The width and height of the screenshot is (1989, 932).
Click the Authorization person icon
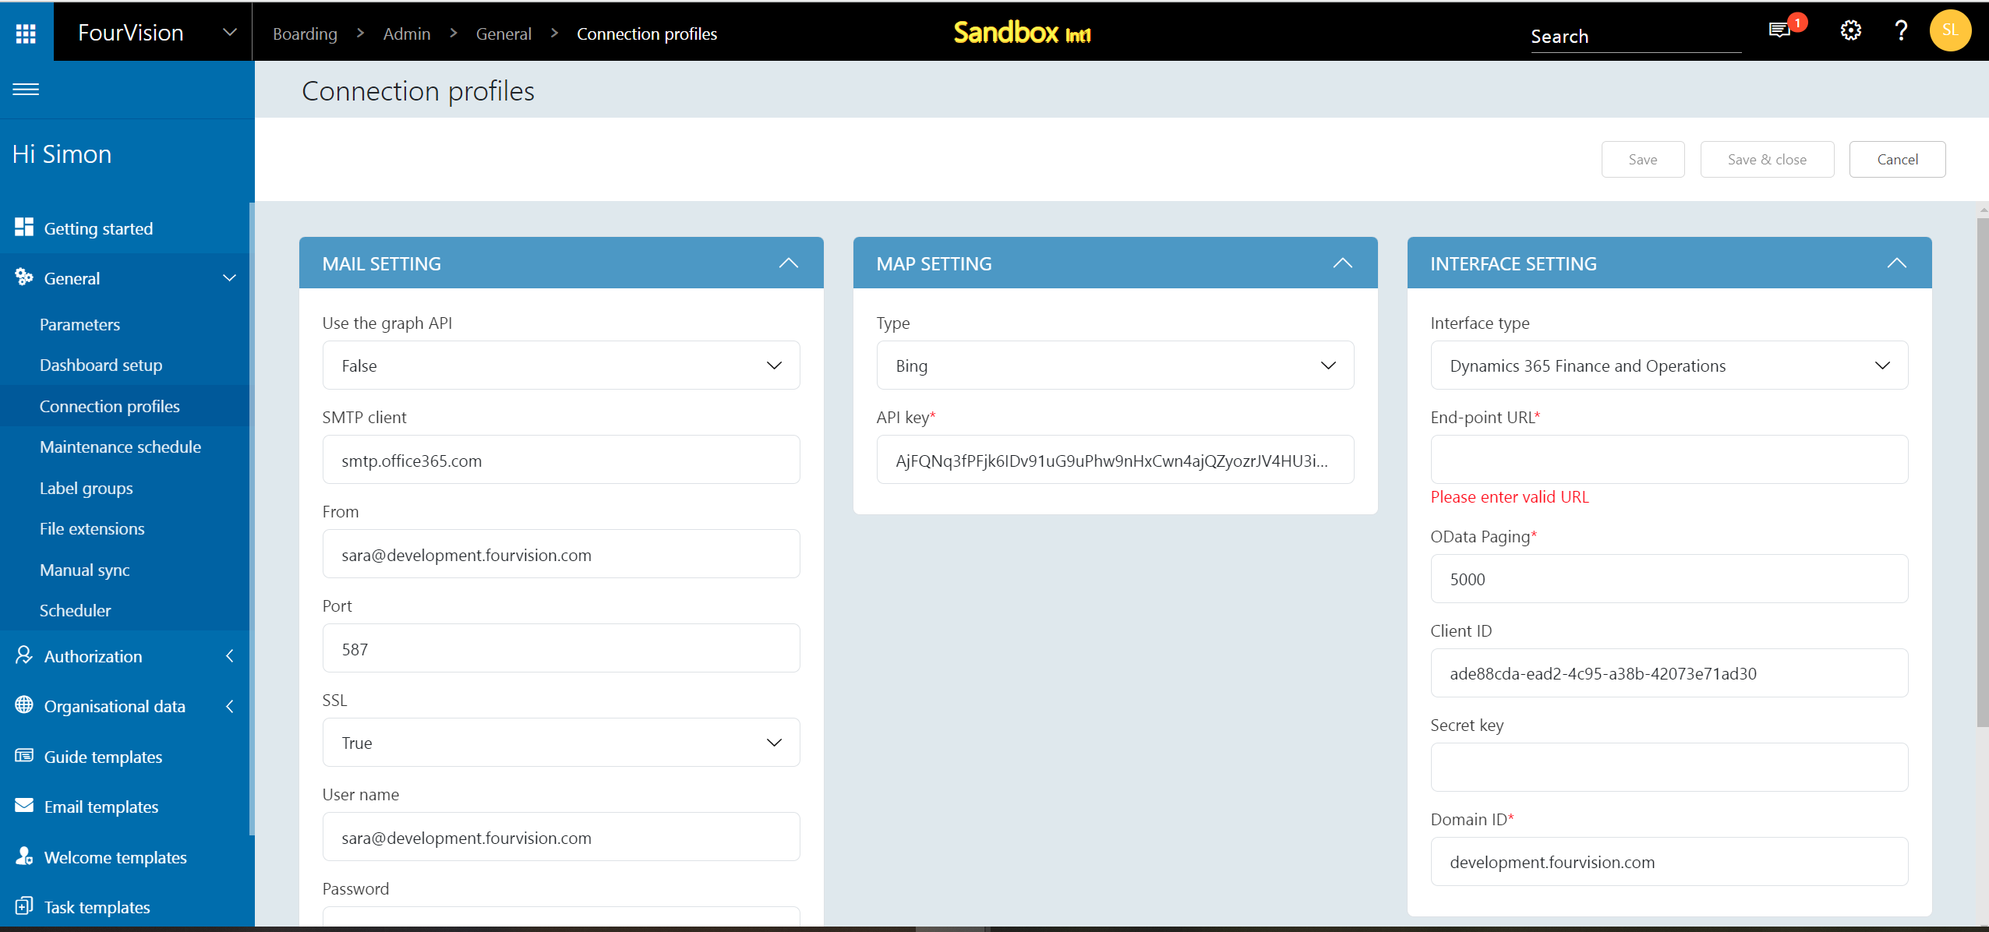[x=24, y=655]
